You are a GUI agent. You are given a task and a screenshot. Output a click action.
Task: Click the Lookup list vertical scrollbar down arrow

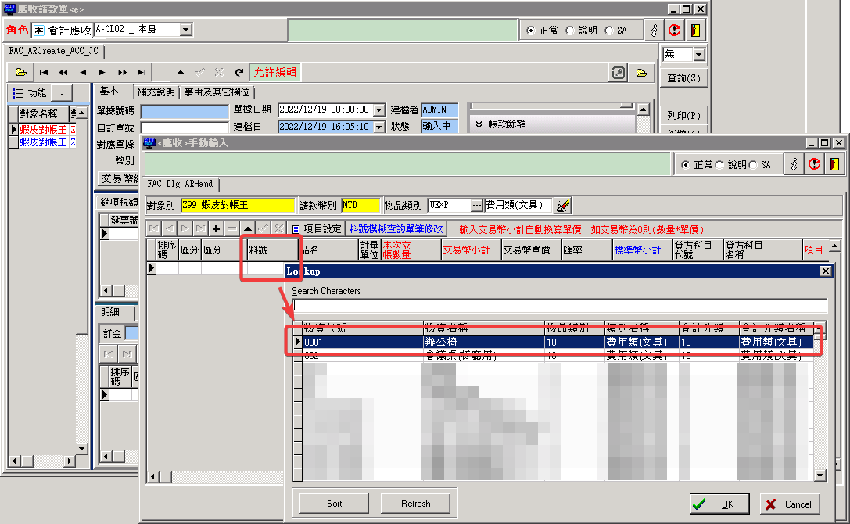click(820, 475)
